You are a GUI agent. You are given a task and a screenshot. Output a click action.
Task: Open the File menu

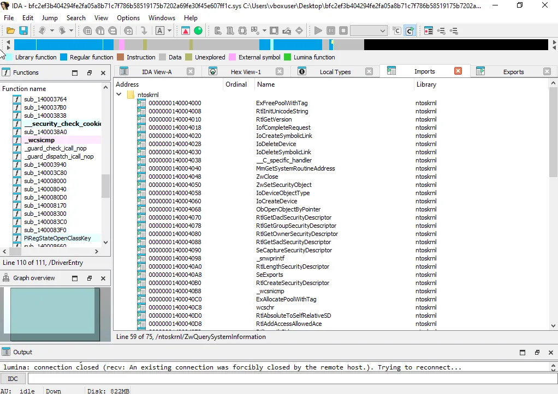pos(9,18)
